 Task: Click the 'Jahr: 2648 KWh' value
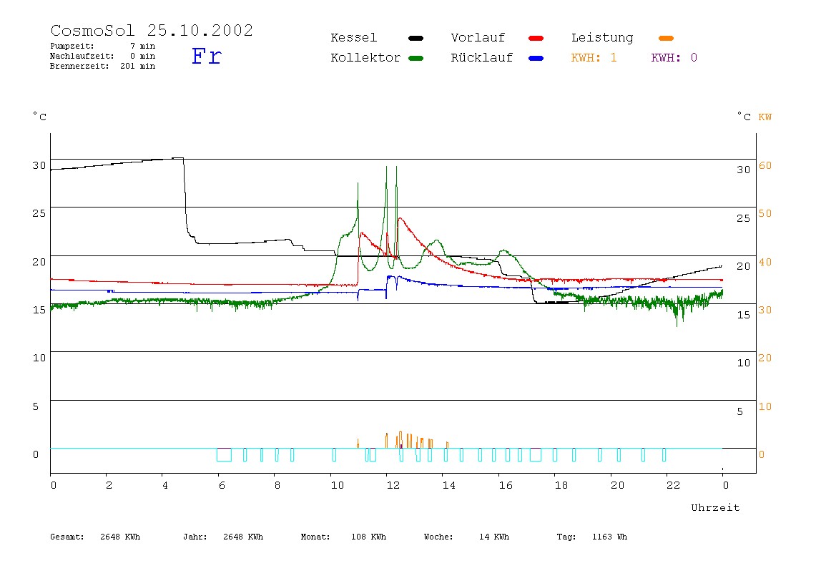tap(223, 537)
